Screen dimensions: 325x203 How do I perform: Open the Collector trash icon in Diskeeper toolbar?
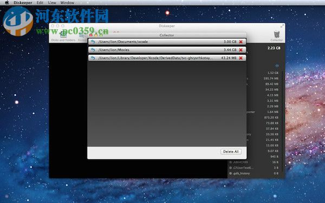pos(277,36)
